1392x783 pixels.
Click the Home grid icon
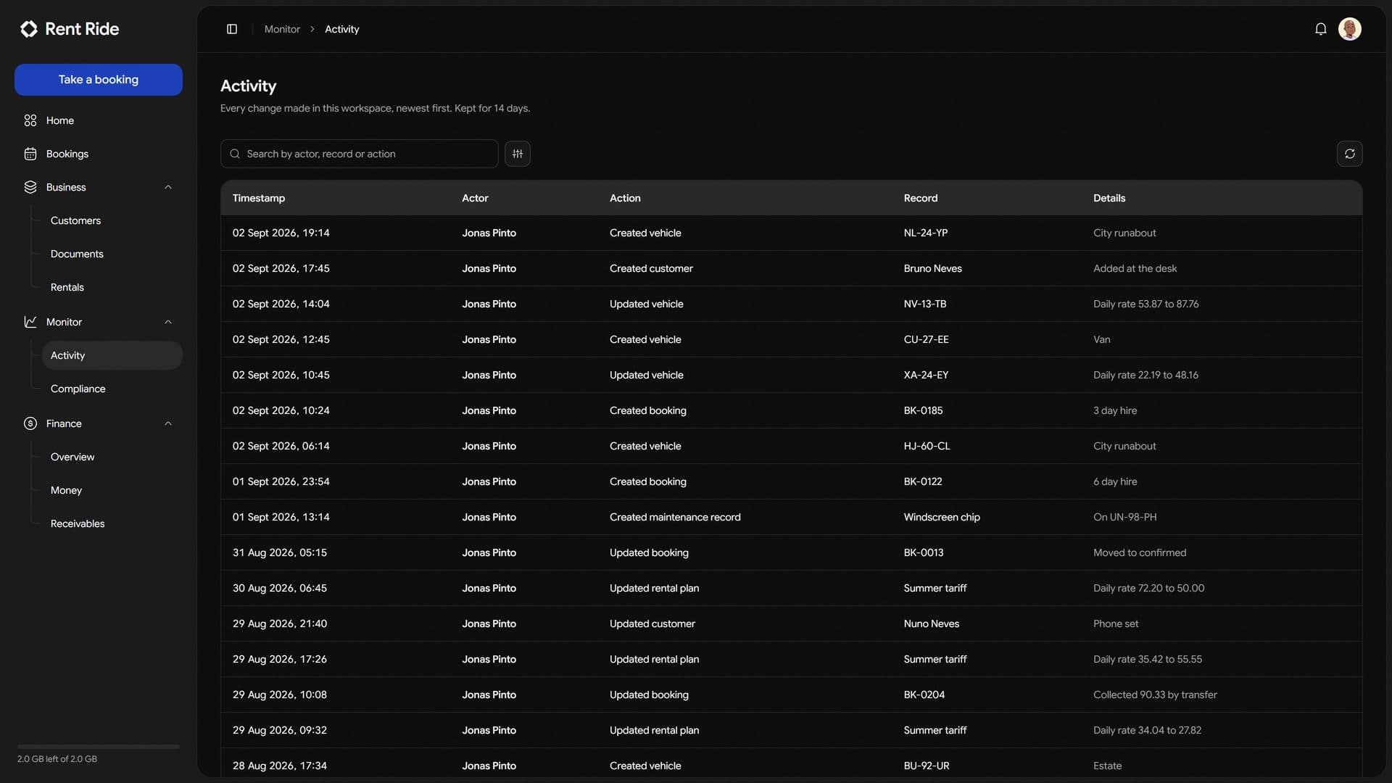tap(30, 120)
